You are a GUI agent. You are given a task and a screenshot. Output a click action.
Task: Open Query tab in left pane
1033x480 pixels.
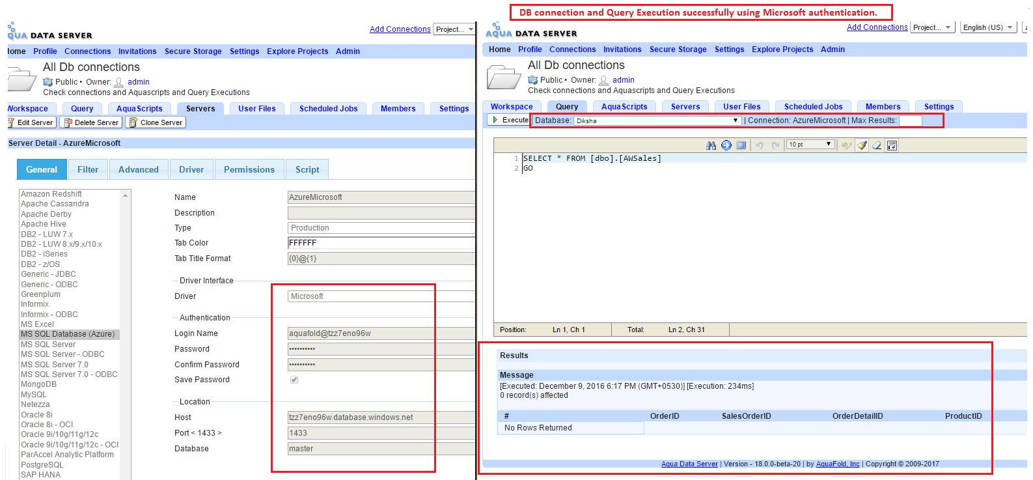(x=82, y=109)
